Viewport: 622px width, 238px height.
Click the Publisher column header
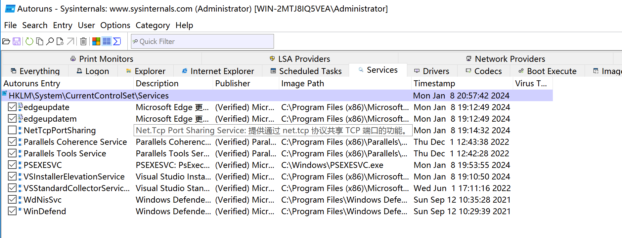233,84
